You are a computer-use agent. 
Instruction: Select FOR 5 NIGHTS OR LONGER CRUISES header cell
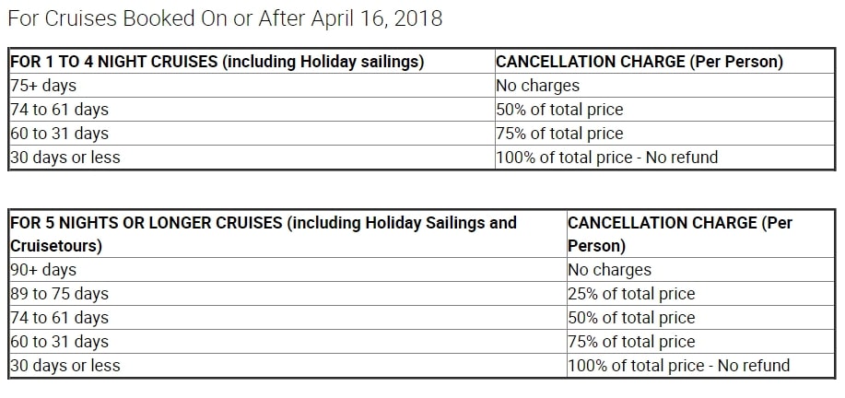(288, 234)
